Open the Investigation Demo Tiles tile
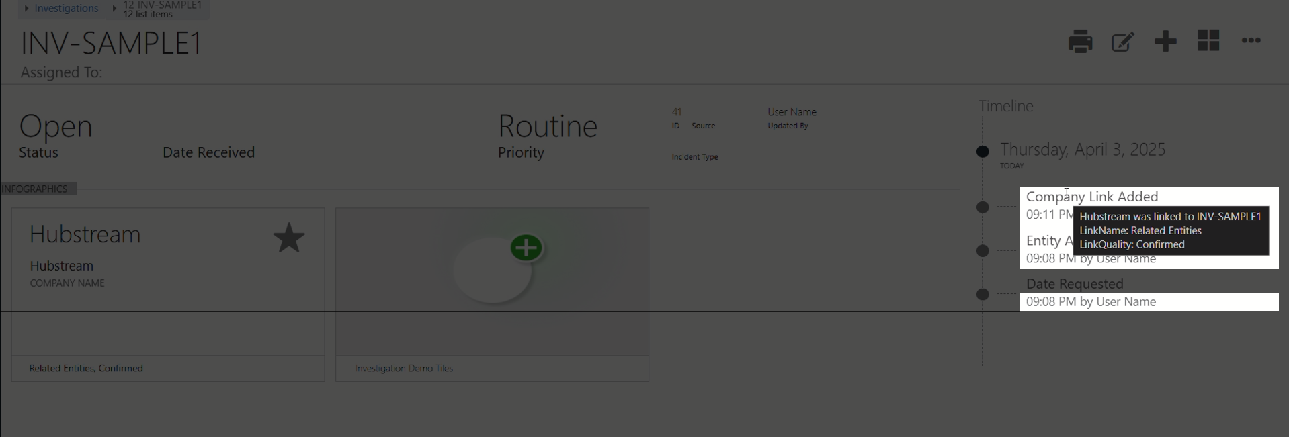The image size is (1289, 437). 492,295
